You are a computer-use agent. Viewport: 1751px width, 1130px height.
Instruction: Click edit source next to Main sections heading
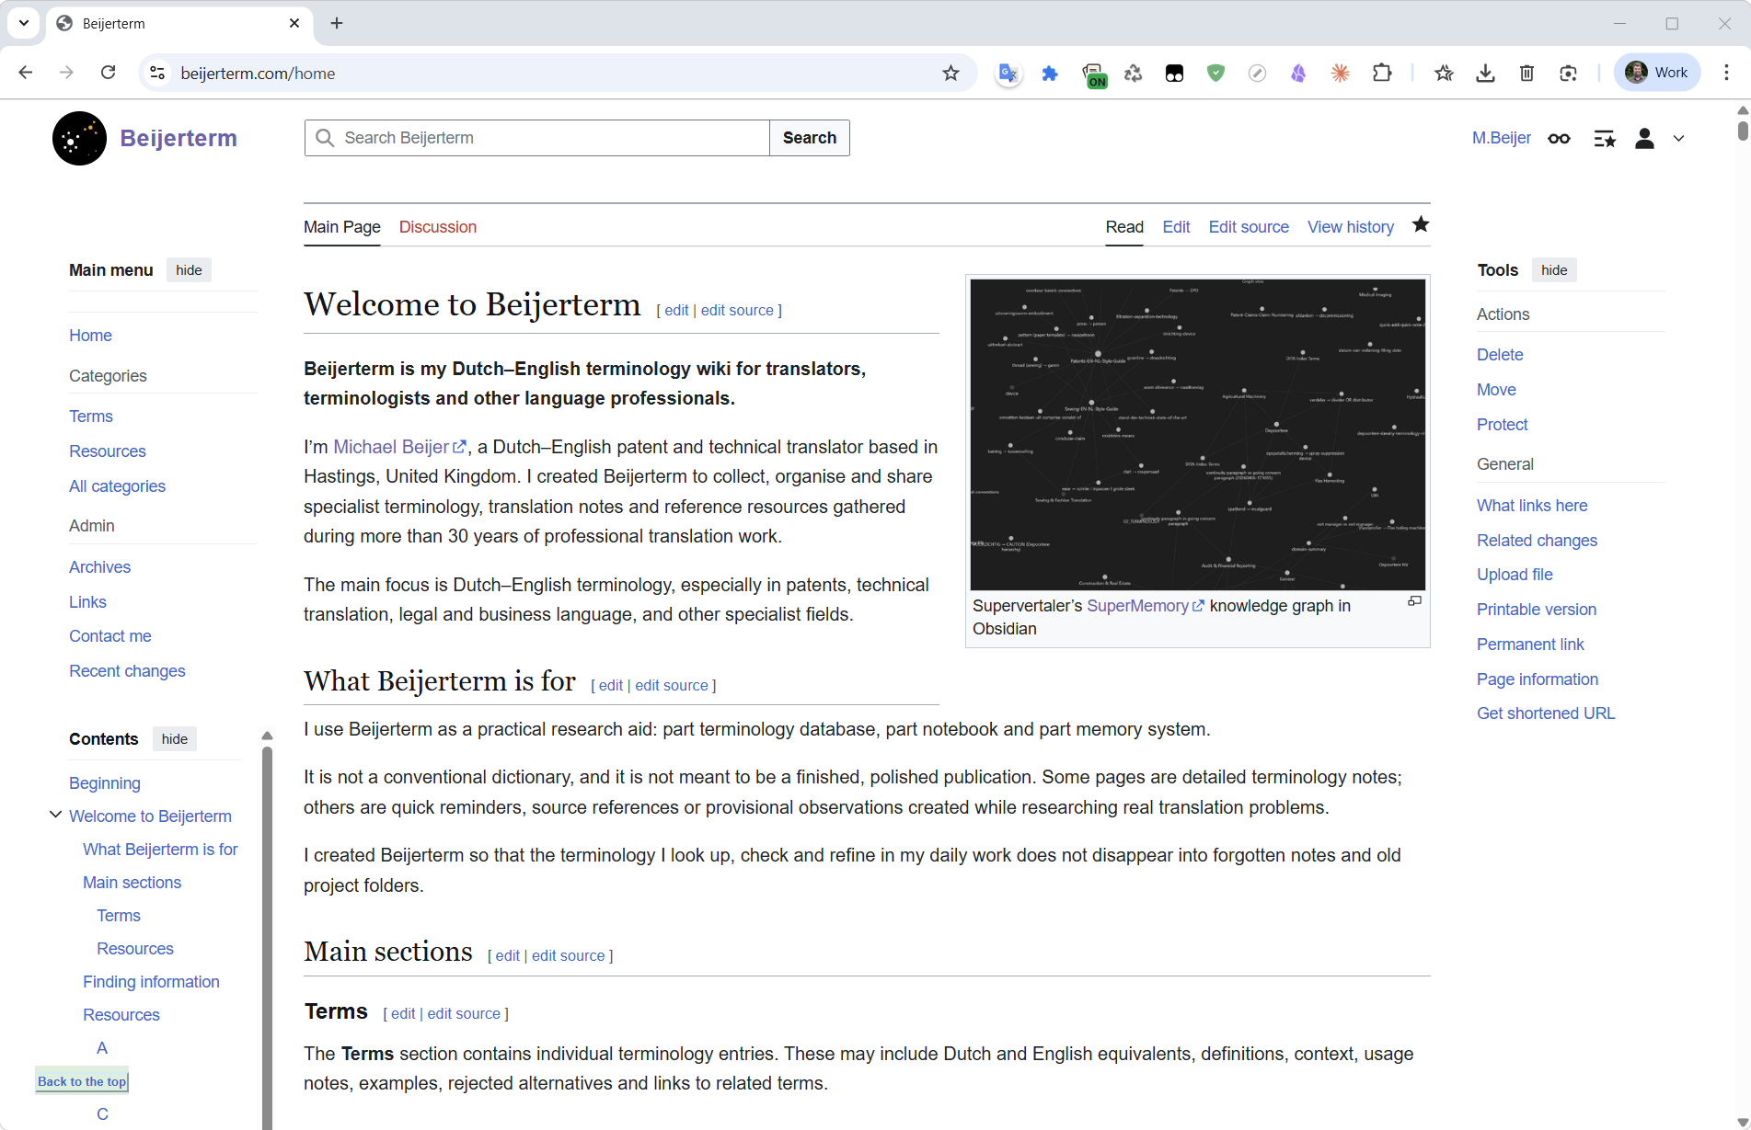click(x=568, y=956)
